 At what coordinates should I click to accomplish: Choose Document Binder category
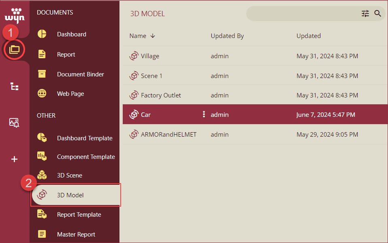tap(80, 74)
